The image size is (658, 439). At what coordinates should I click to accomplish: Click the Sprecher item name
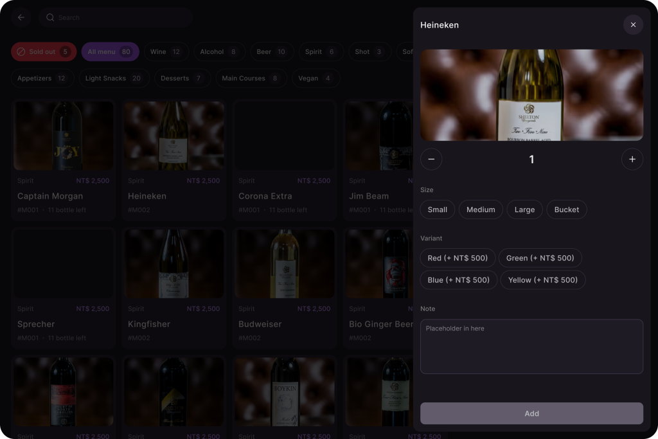(36, 324)
